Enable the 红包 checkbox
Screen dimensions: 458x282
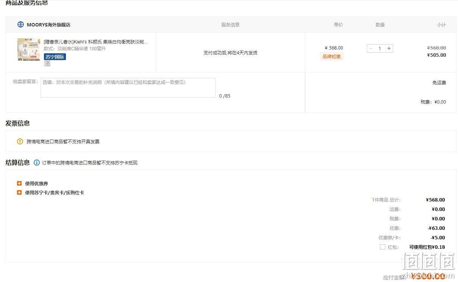383,247
